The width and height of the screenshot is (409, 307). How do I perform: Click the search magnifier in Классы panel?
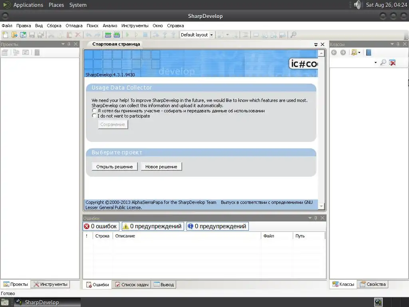coord(383,62)
